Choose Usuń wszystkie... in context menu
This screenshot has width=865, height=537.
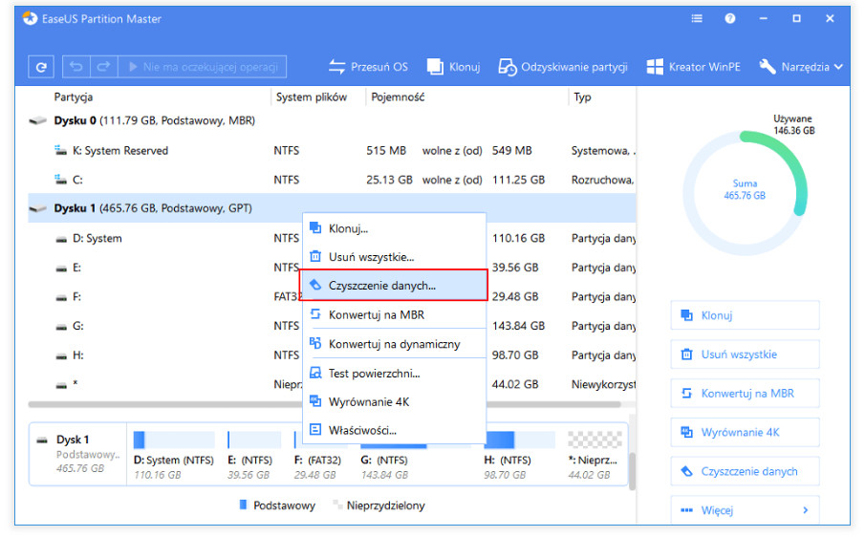[x=395, y=257]
